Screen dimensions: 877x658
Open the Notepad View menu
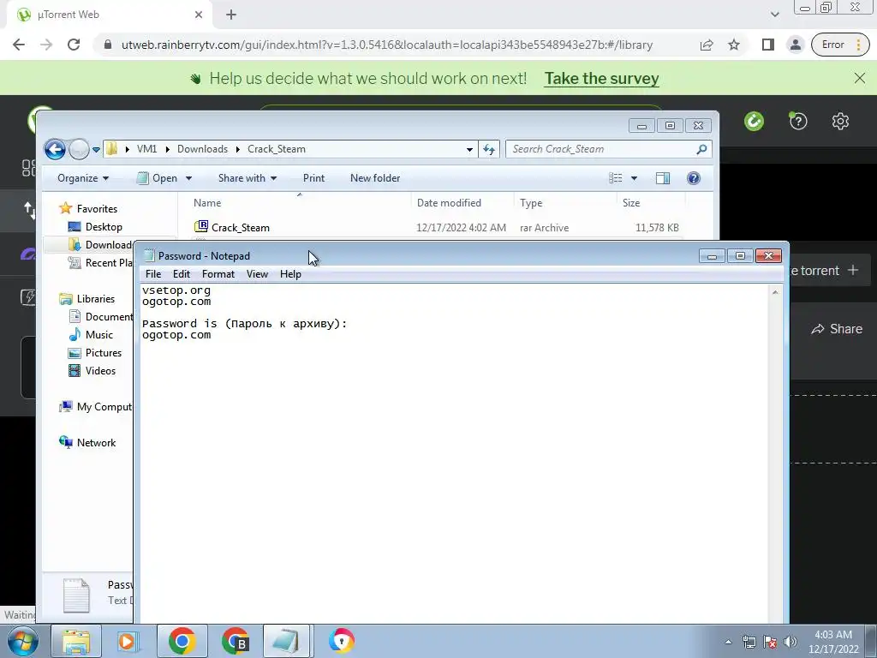point(257,273)
